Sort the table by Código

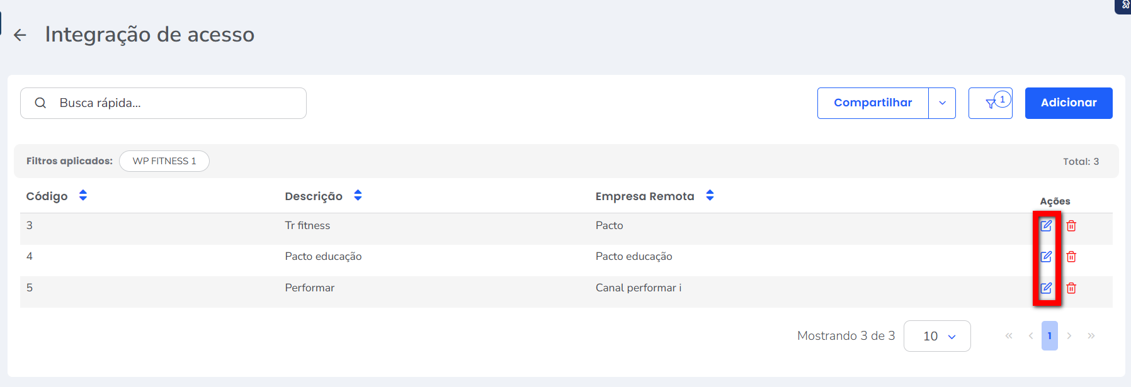click(x=83, y=196)
